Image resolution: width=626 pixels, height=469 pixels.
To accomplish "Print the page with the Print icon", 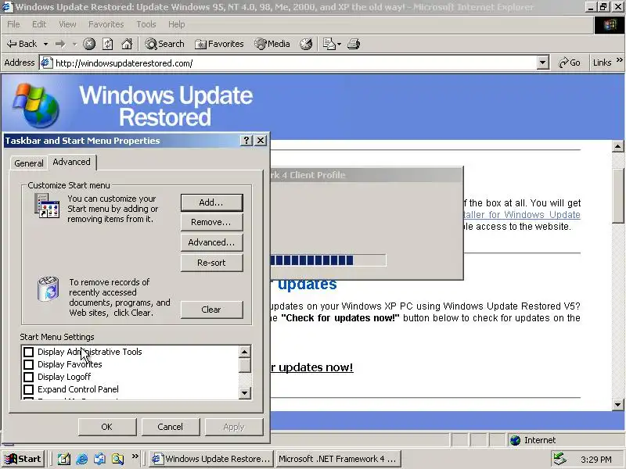I will tap(354, 44).
